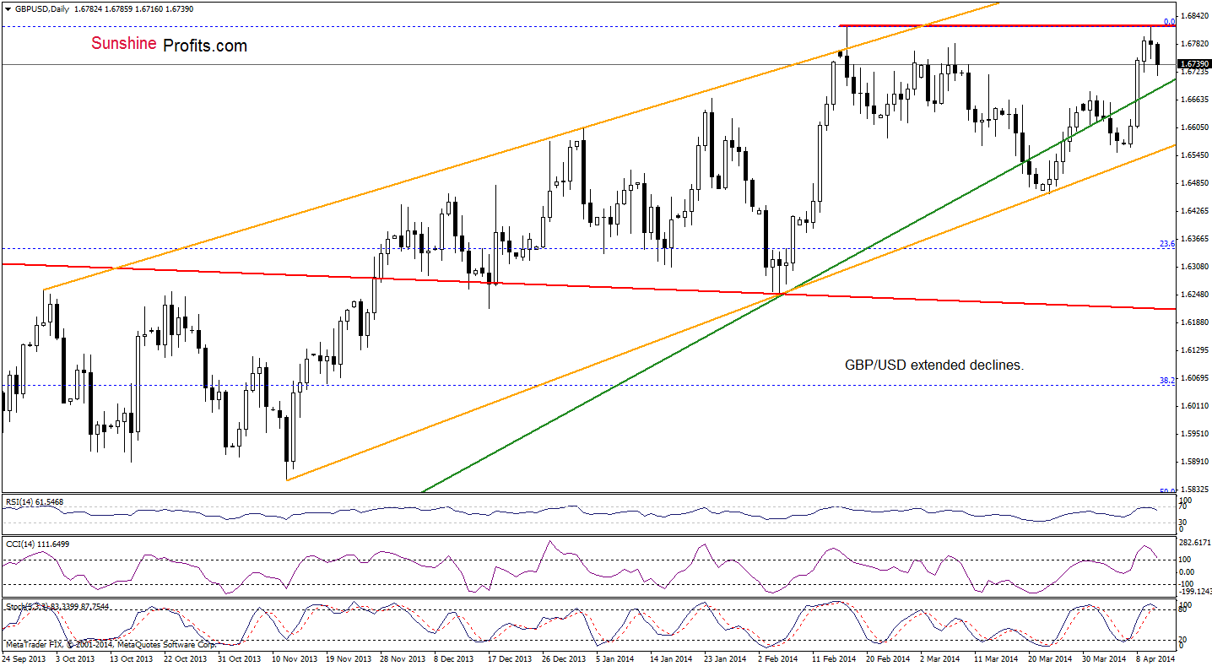
Task: Click the 1.66635 price axis label
Action: tap(1195, 100)
